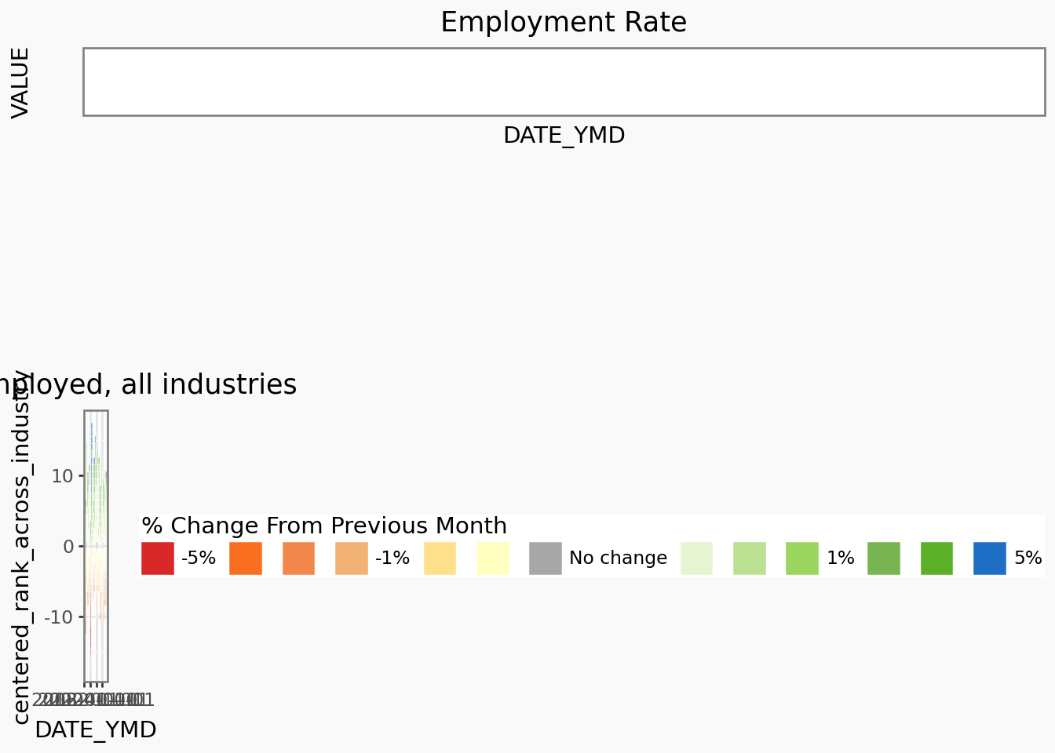
Task: Click the 'No change' legend label
Action: (x=618, y=558)
